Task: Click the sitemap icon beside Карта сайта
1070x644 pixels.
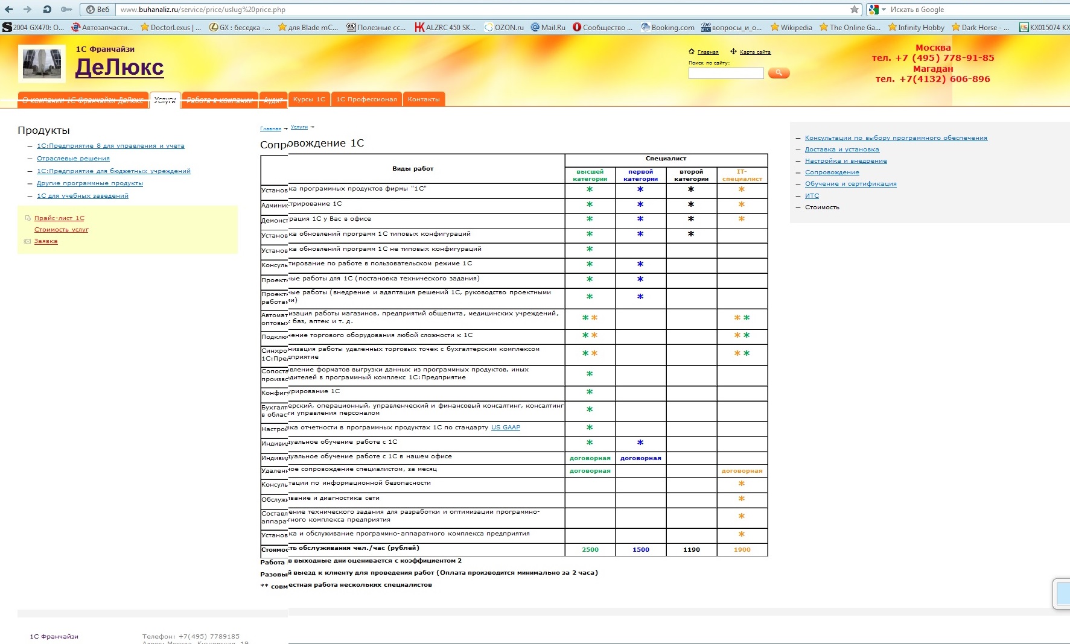Action: pyautogui.click(x=733, y=52)
